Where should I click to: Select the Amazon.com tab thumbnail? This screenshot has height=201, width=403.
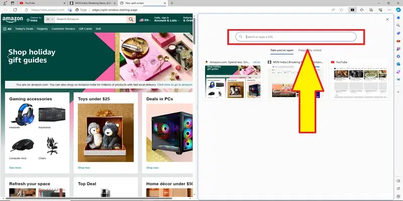click(x=233, y=79)
